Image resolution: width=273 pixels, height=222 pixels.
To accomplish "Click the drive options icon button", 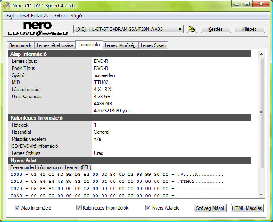I will (x=192, y=29).
